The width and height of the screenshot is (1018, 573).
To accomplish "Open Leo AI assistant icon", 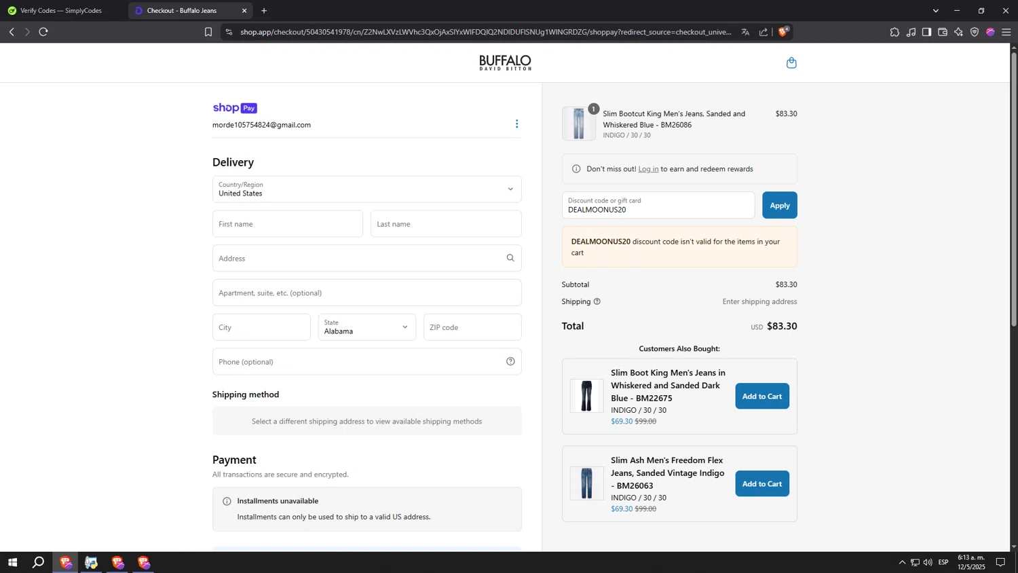I will click(x=958, y=32).
